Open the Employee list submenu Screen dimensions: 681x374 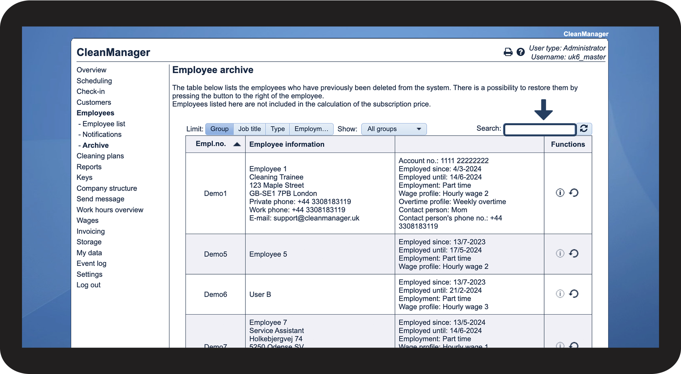[x=104, y=124]
